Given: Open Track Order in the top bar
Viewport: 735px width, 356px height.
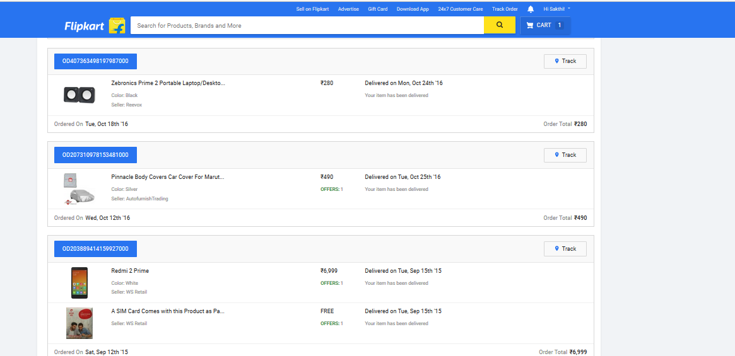Looking at the screenshot, I should [x=505, y=9].
